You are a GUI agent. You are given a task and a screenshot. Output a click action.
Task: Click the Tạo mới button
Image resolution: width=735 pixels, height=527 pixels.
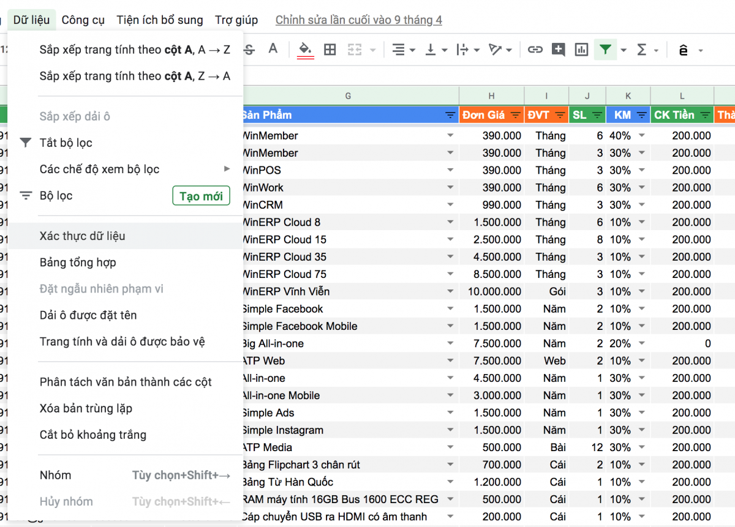click(201, 196)
